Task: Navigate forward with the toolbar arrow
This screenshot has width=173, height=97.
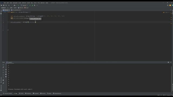Action: pos(11,5)
